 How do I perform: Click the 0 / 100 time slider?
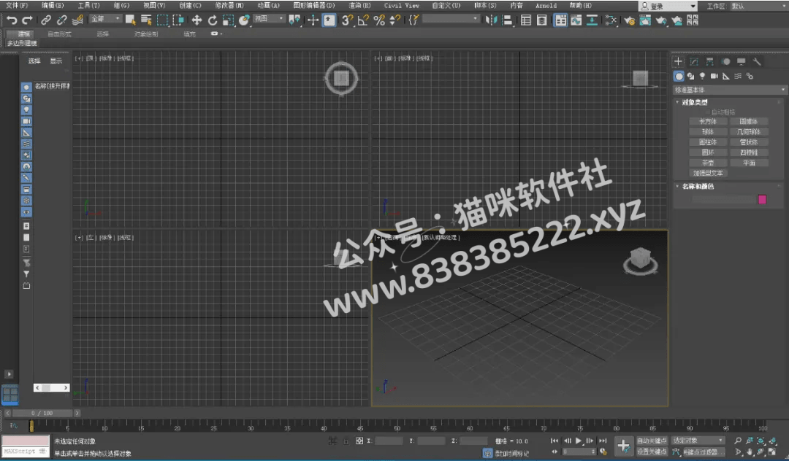[42, 413]
